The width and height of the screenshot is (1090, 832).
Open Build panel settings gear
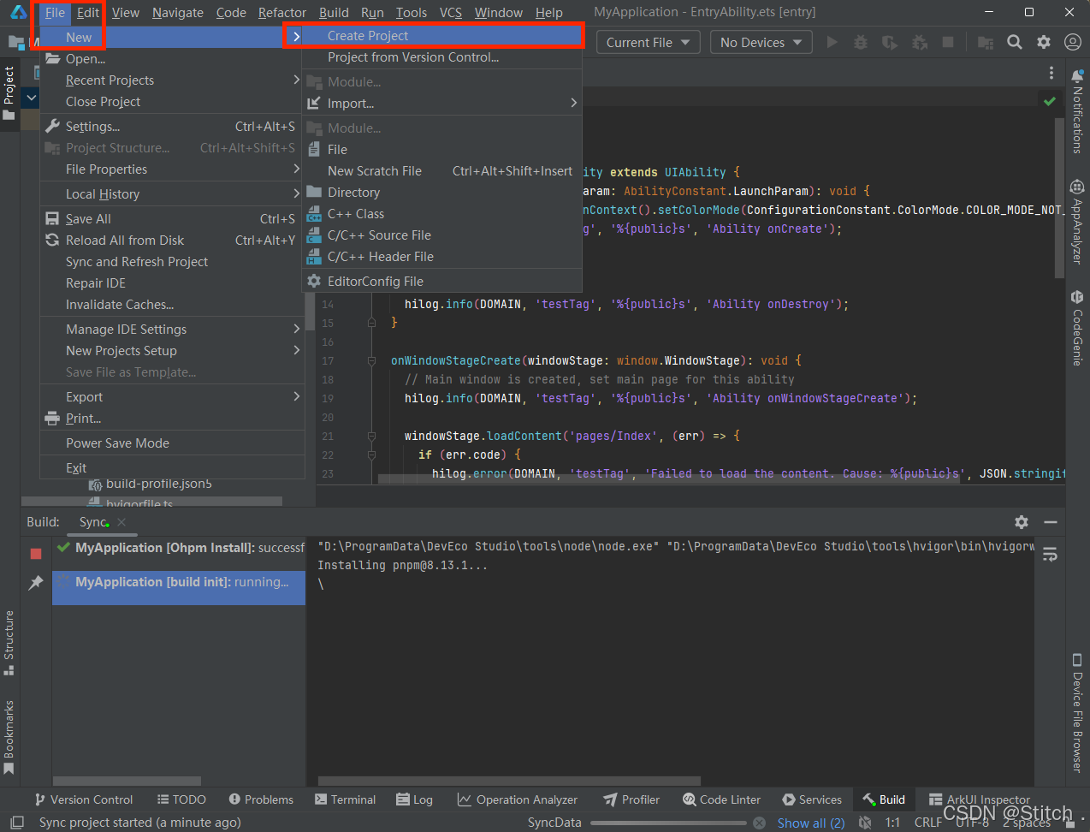pos(1022,522)
